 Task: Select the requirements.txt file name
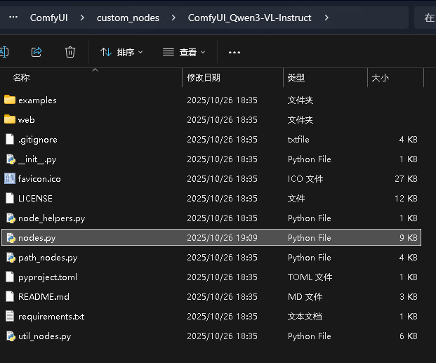click(51, 317)
